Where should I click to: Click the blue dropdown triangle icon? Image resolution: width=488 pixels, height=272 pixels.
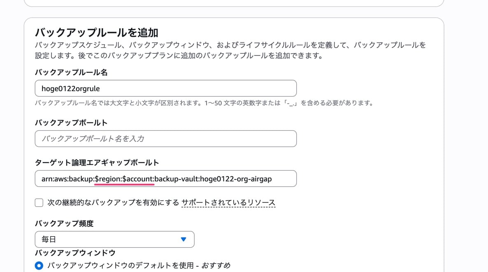pyautogui.click(x=184, y=239)
